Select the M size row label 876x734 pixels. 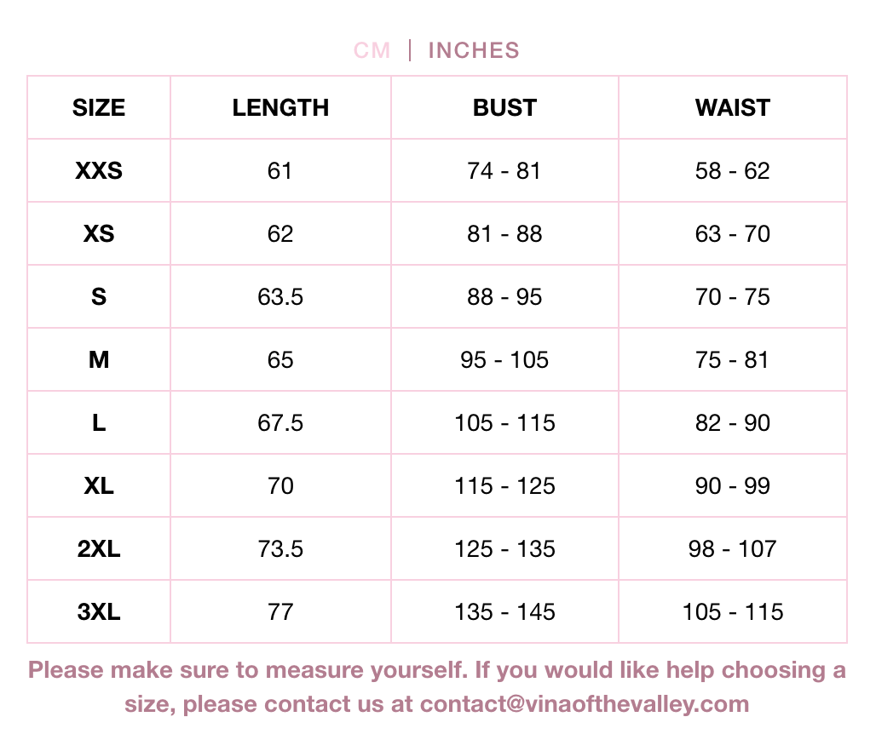[x=99, y=360]
